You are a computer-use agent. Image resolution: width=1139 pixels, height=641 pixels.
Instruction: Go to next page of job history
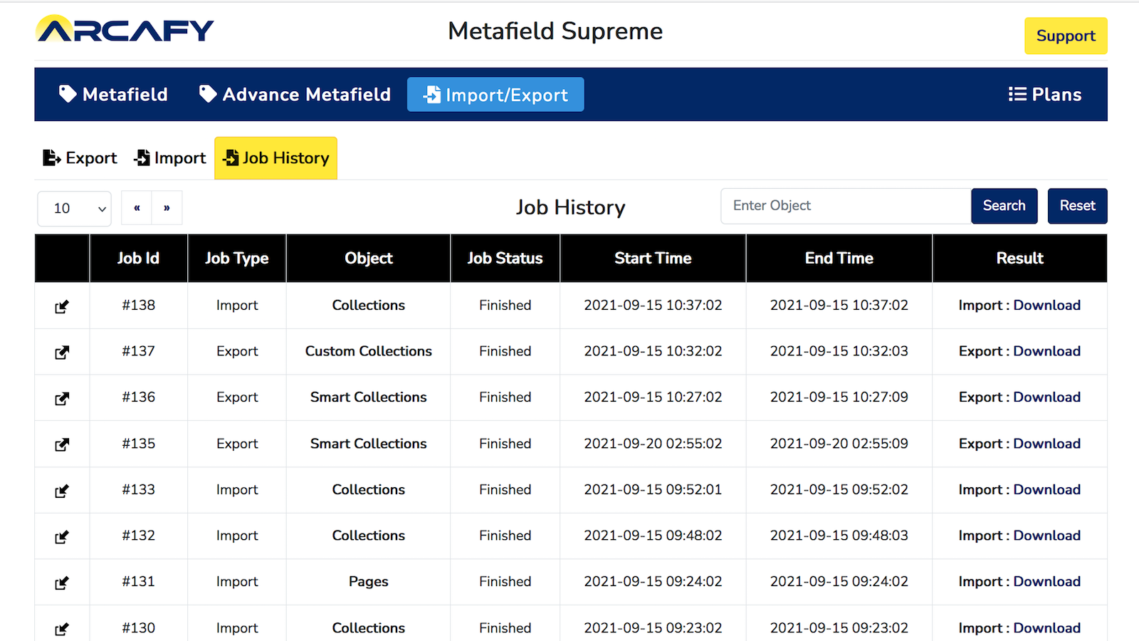[167, 208]
